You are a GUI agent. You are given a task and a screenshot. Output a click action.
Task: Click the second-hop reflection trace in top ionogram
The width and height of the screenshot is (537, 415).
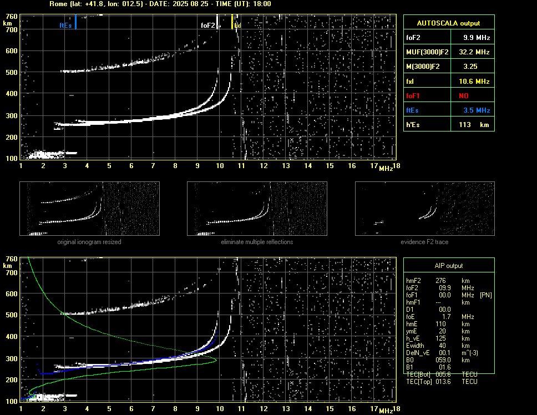click(137, 62)
